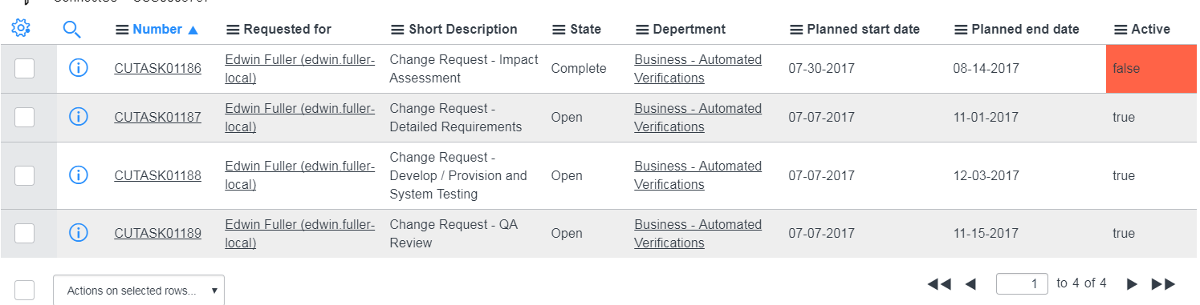The width and height of the screenshot is (1200, 305).
Task: Jump to last page double arrow
Action: tap(1163, 283)
